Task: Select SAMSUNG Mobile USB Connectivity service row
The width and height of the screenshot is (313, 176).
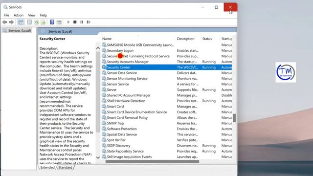Action: coord(167,45)
